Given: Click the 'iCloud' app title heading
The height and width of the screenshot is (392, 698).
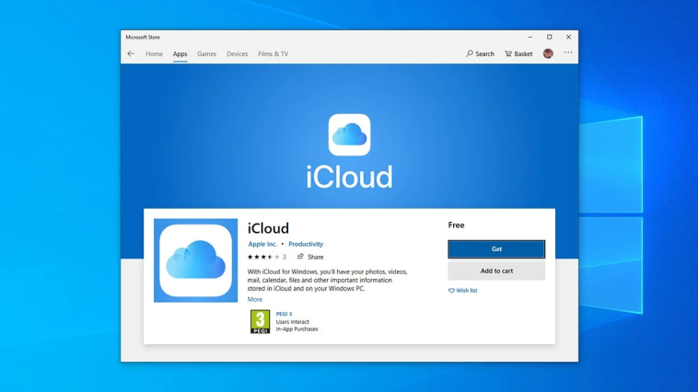Looking at the screenshot, I should coord(268,228).
